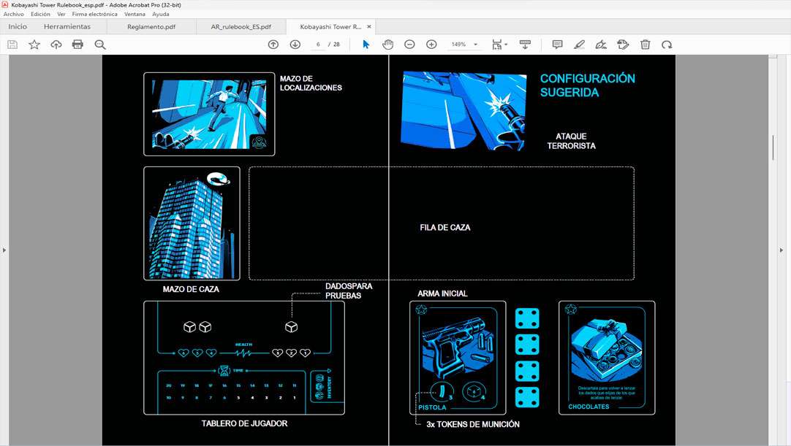This screenshot has height=446, width=791.
Task: Click the vertical scrollbar thumb
Action: pyautogui.click(x=772, y=148)
